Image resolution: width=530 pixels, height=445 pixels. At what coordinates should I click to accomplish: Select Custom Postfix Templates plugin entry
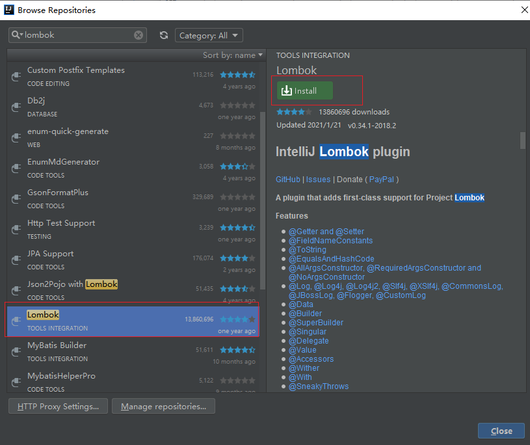coord(130,77)
